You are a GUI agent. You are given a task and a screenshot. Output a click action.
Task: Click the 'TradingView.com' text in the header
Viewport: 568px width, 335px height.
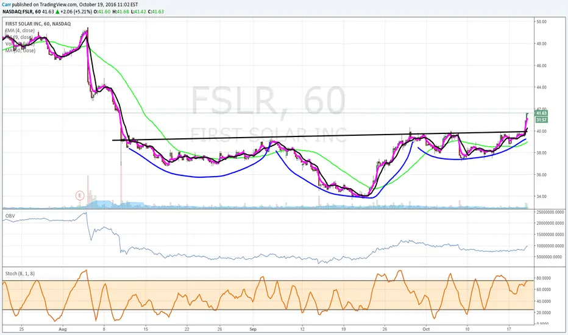pos(59,5)
